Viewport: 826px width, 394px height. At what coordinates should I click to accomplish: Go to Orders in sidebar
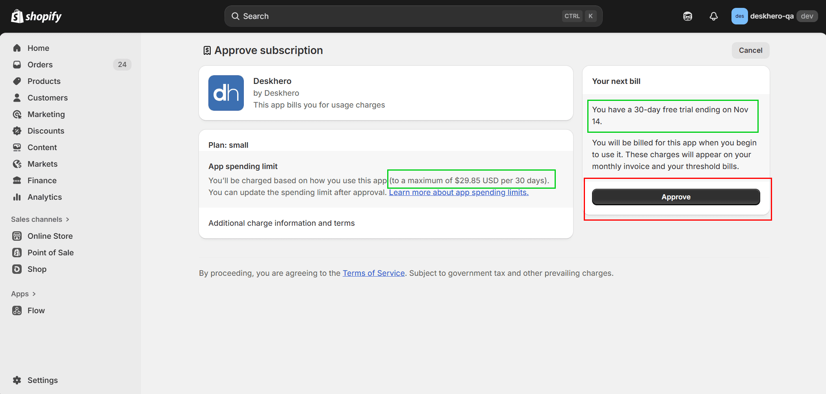click(40, 65)
